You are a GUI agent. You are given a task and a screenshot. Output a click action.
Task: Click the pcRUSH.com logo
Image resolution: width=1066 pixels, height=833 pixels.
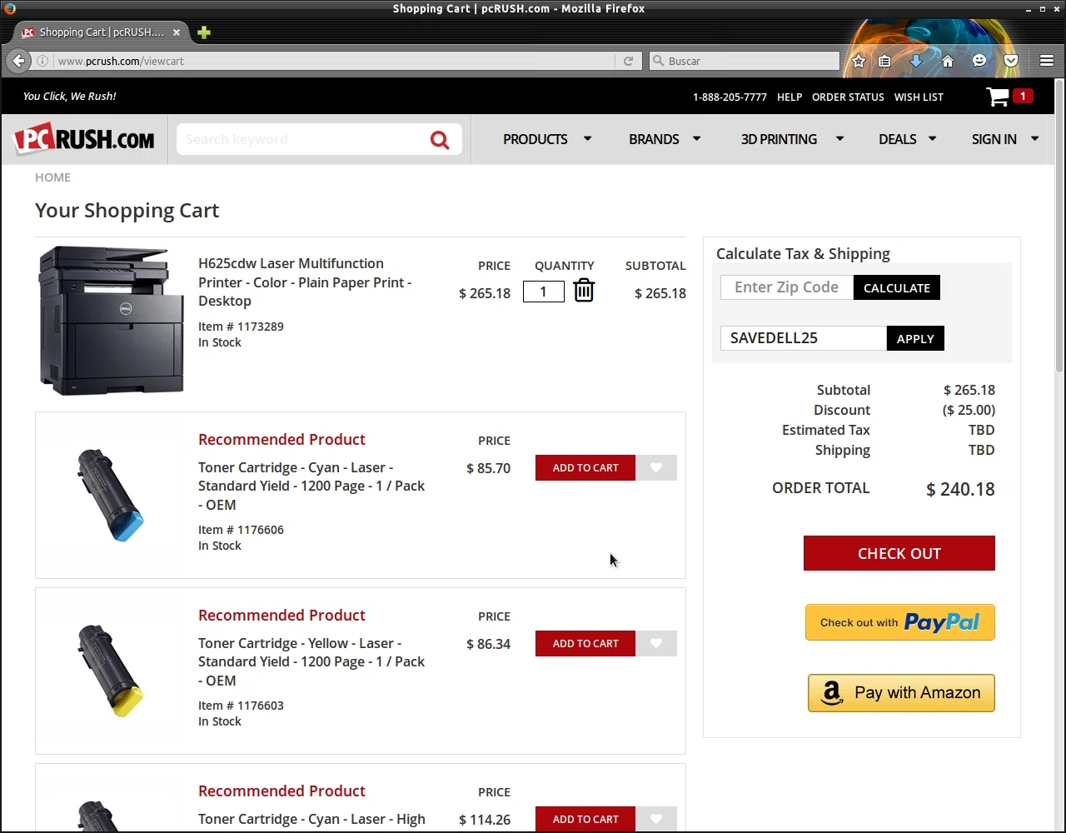[x=84, y=139]
